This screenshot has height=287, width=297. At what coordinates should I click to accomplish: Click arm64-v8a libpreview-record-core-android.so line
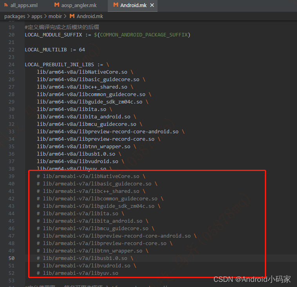pos(111,132)
